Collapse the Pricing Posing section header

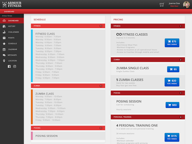point(148,93)
